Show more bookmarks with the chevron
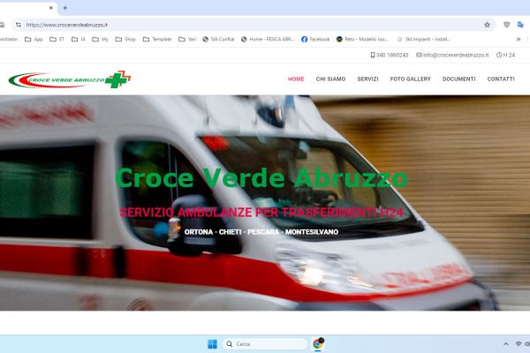Image resolution: width=530 pixels, height=353 pixels. point(519,39)
